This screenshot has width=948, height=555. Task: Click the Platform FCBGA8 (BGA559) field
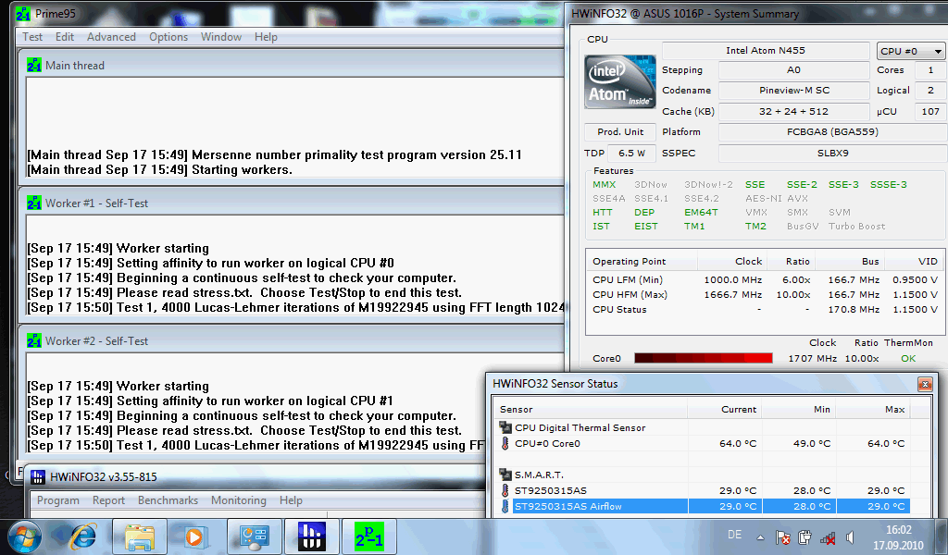point(832,131)
